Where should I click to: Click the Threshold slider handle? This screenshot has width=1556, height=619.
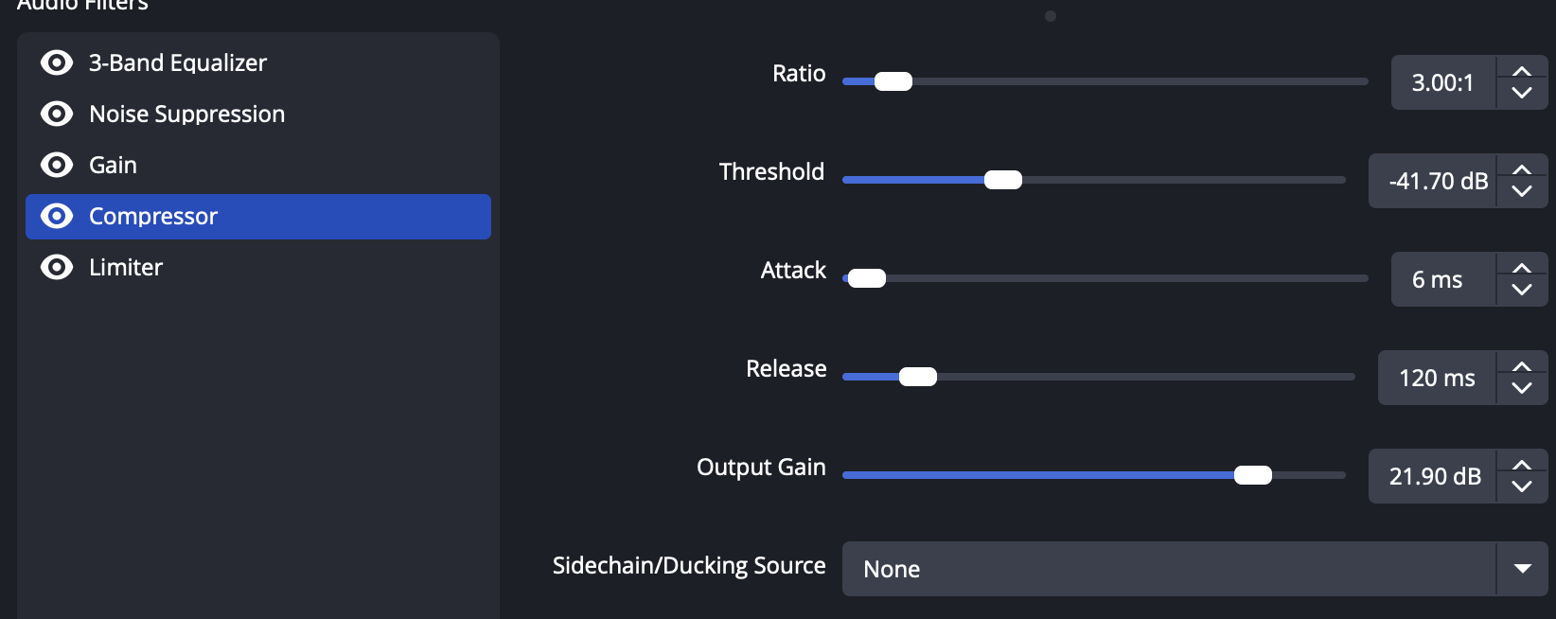[x=1003, y=180]
